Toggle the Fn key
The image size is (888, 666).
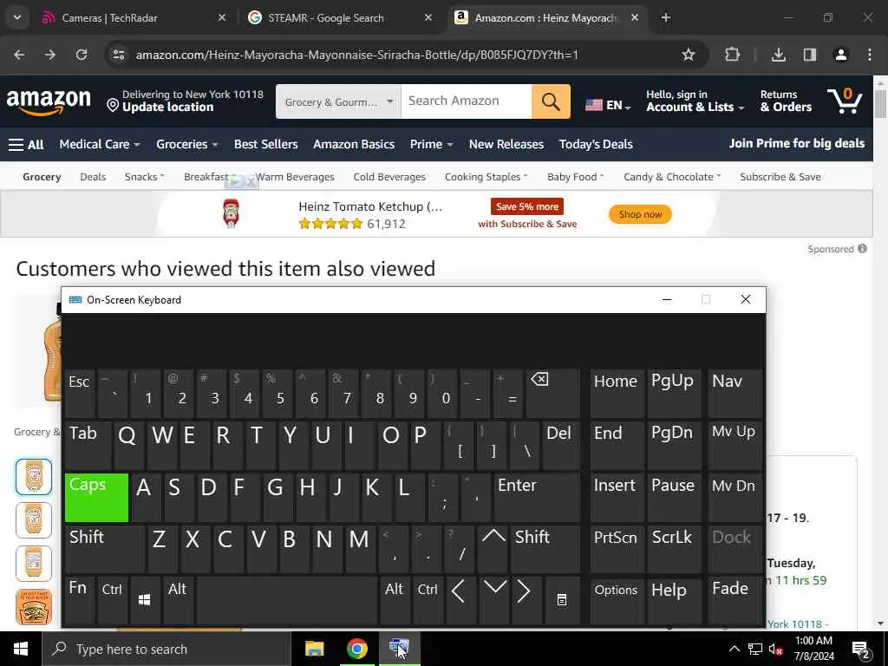[79, 600]
